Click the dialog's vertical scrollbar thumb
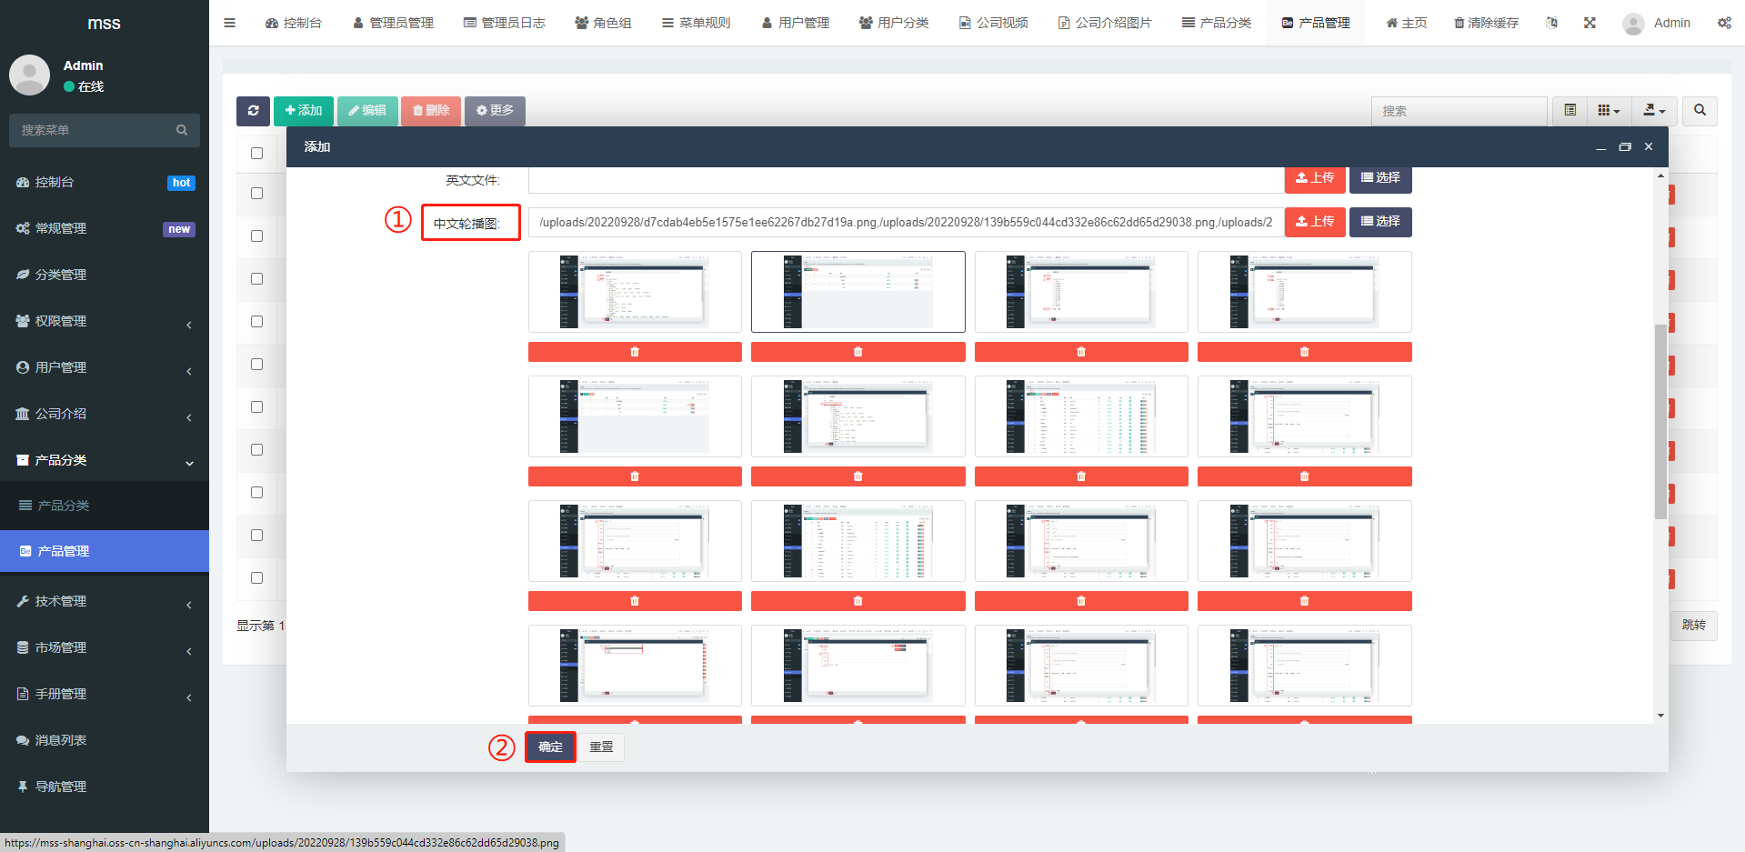 pyautogui.click(x=1660, y=418)
